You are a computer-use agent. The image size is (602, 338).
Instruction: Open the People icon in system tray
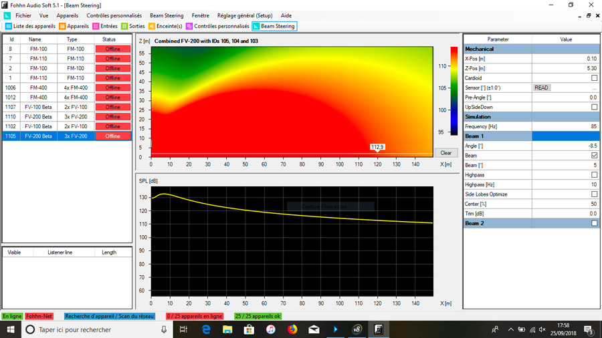click(x=495, y=329)
